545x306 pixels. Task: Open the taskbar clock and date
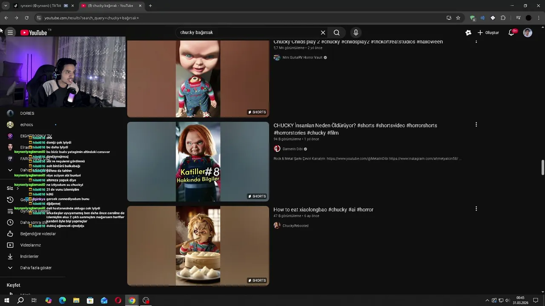[x=520, y=300]
